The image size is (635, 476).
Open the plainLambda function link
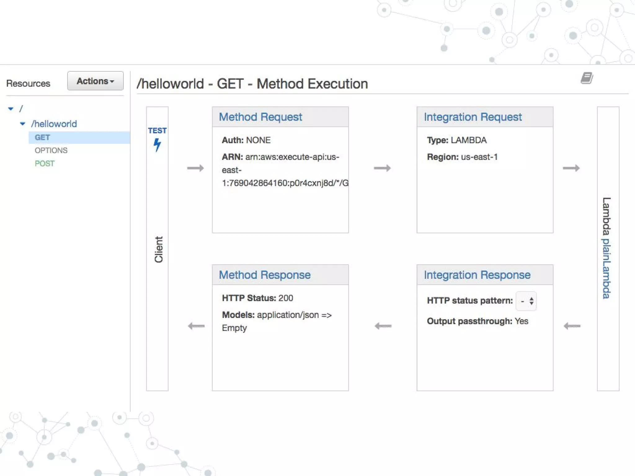pyautogui.click(x=606, y=268)
